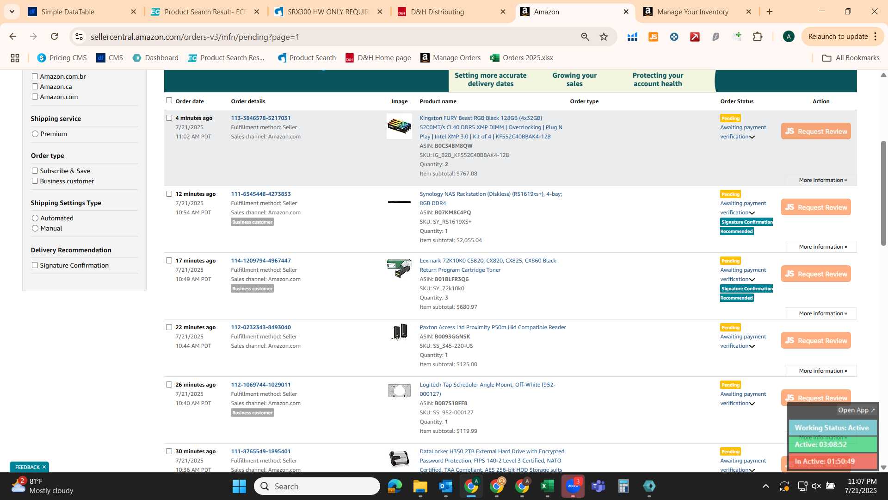This screenshot has width=888, height=500.
Task: Close the Simple DataTable tab
Action: tap(134, 12)
